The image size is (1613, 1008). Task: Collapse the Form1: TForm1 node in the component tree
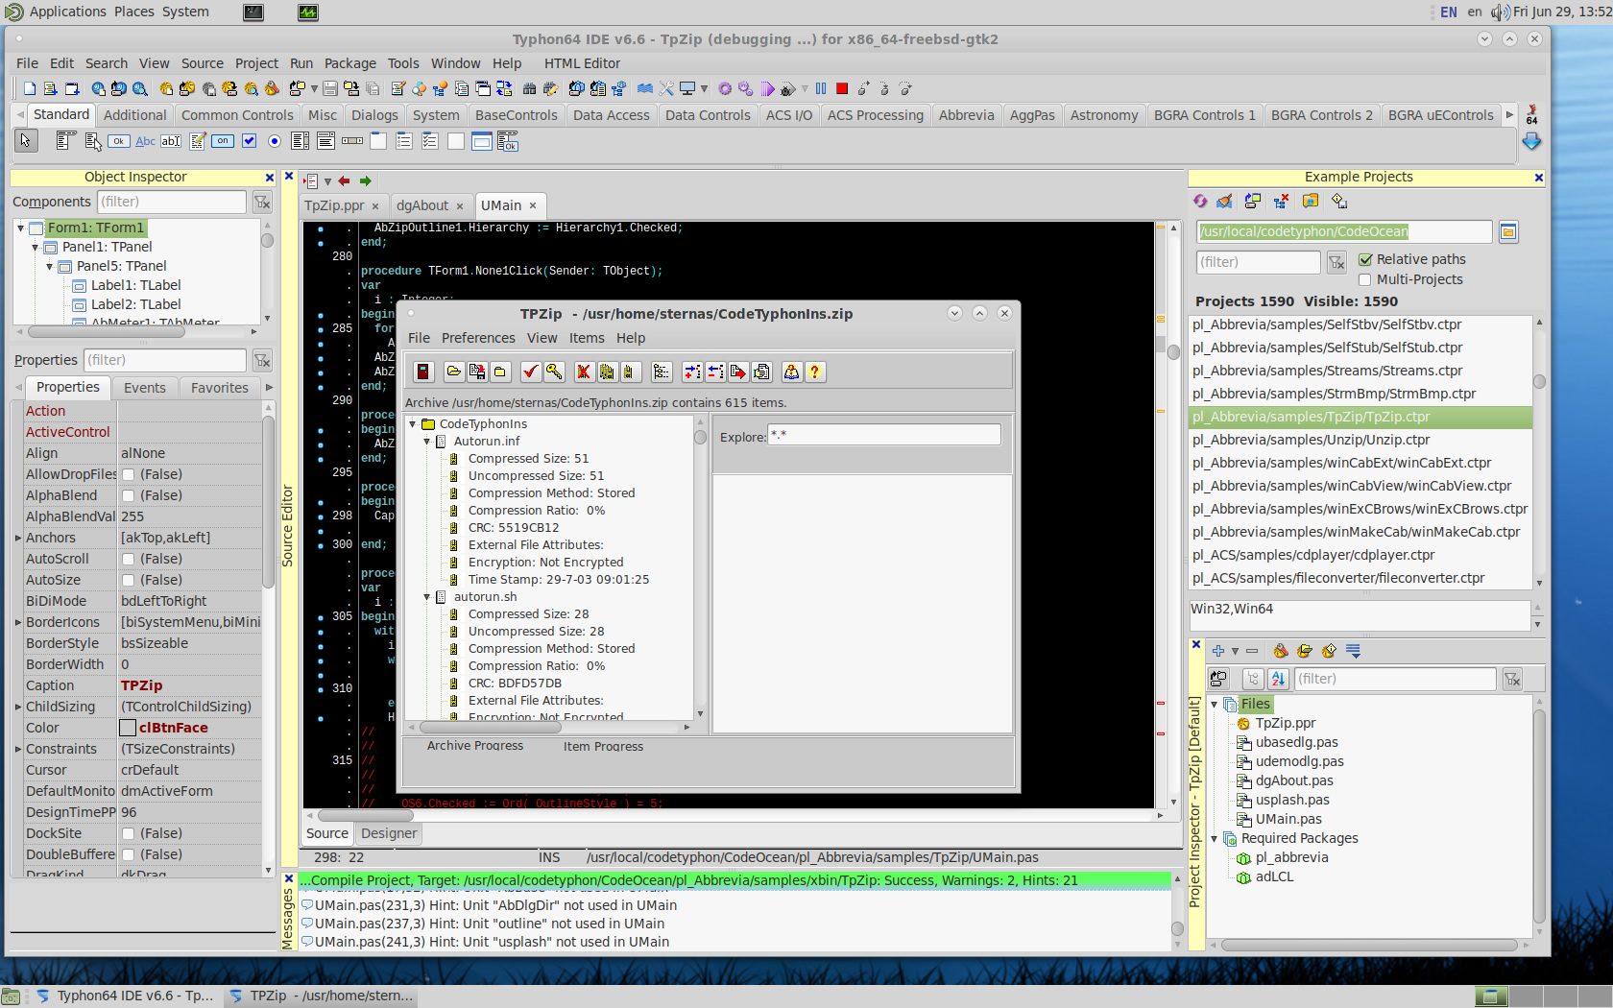pos(21,228)
